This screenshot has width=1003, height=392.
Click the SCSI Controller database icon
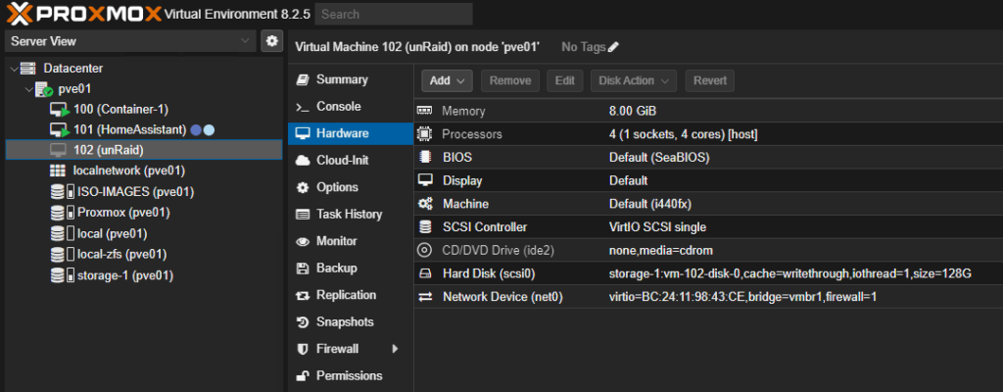click(x=425, y=226)
